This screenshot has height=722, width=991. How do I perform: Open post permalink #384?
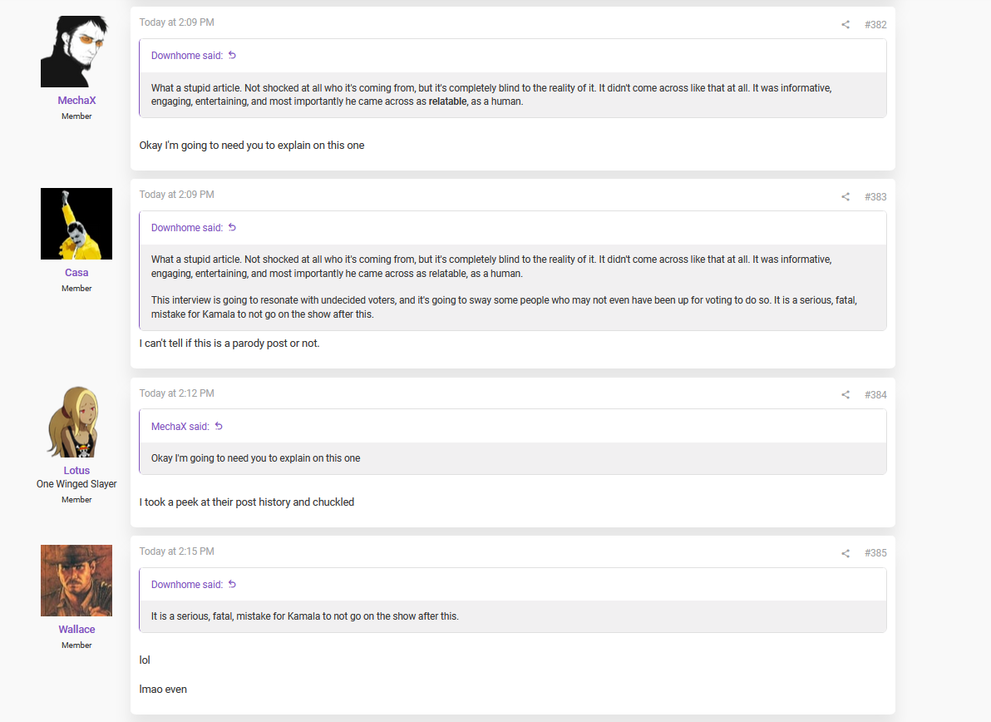875,394
